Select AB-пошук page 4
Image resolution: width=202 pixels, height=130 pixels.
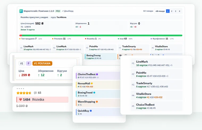179,11
